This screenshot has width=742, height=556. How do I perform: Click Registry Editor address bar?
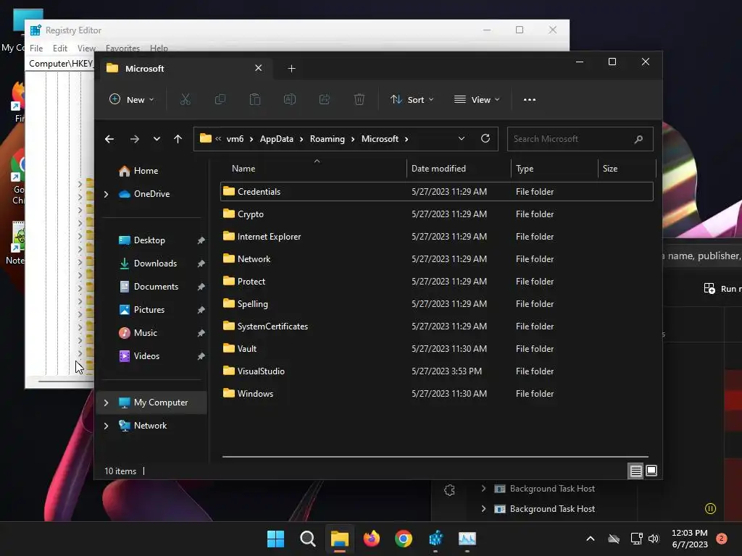[x=61, y=64]
